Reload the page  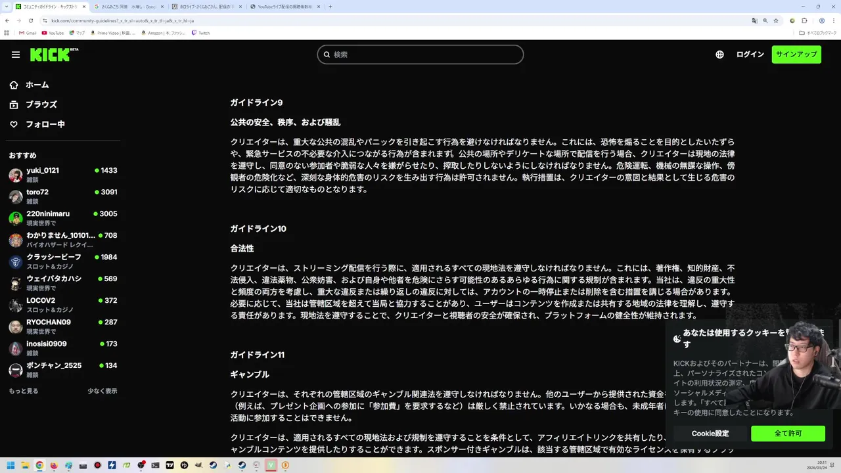[x=31, y=20]
